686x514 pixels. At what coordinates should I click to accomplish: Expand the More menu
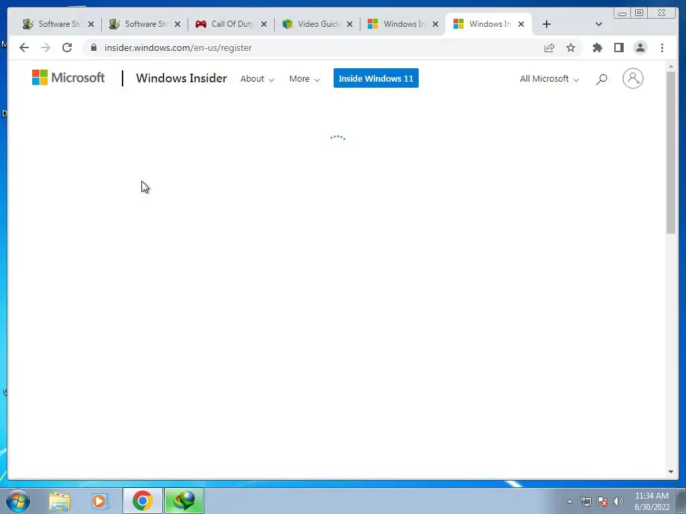pyautogui.click(x=305, y=79)
